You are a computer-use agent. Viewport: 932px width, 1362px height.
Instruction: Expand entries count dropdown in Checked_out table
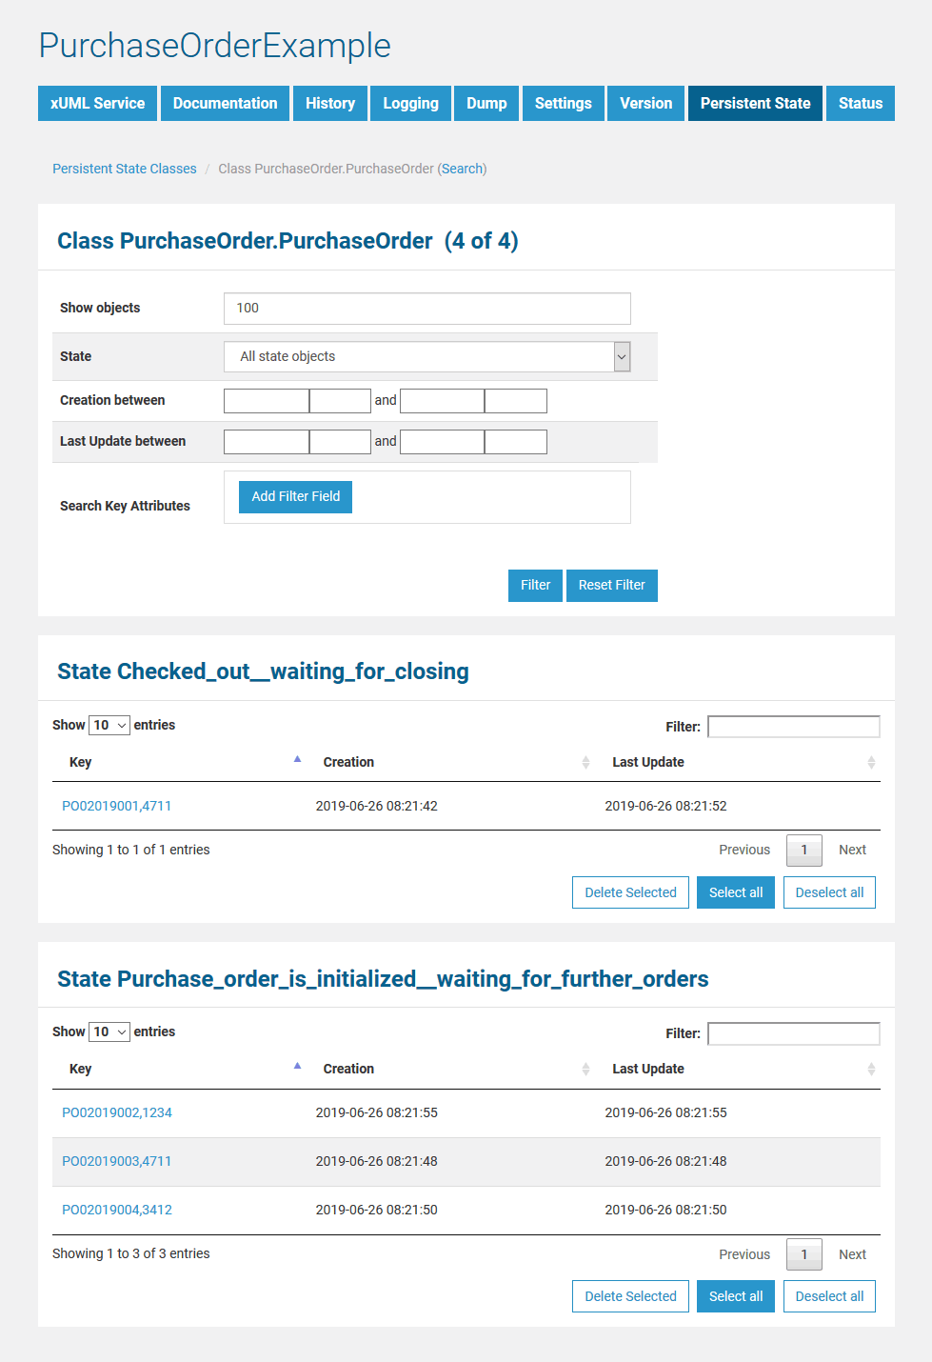109,725
